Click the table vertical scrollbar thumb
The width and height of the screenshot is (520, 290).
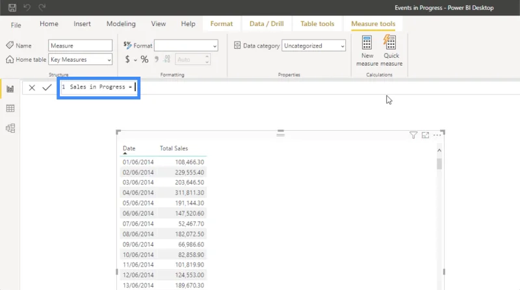coord(439,164)
